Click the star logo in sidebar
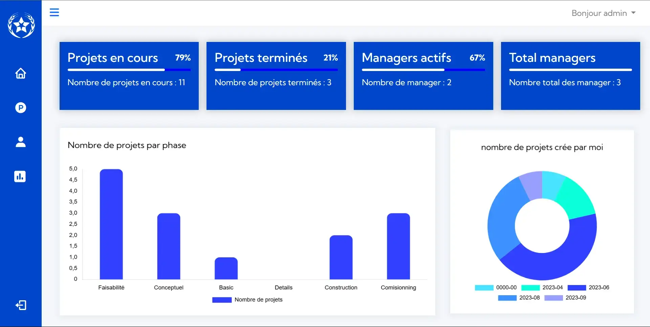 21,25
